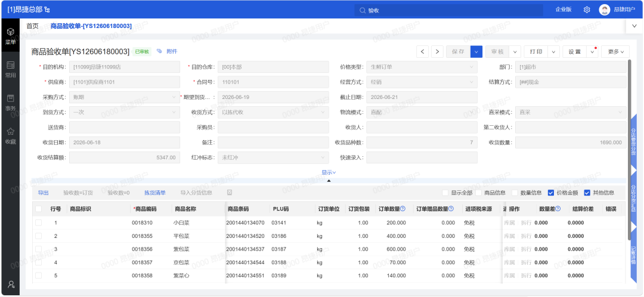Click the 导出 link
Viewport: 644px width, 297px height.
pos(44,192)
